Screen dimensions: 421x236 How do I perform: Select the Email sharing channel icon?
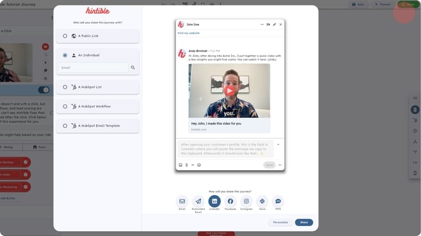(182, 201)
